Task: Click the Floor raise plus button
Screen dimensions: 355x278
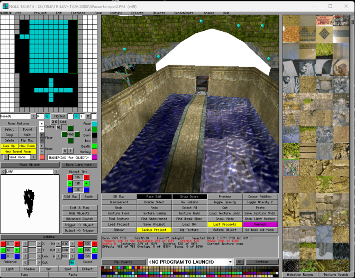Action: point(42,135)
